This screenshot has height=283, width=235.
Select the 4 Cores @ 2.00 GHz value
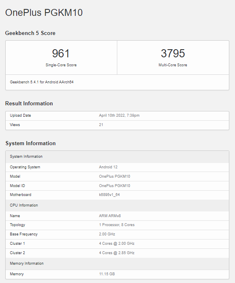pos(117,244)
